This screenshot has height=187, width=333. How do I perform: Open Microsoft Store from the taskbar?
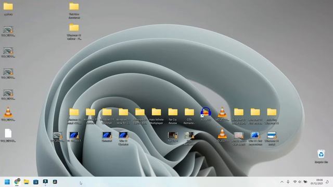tap(36, 182)
